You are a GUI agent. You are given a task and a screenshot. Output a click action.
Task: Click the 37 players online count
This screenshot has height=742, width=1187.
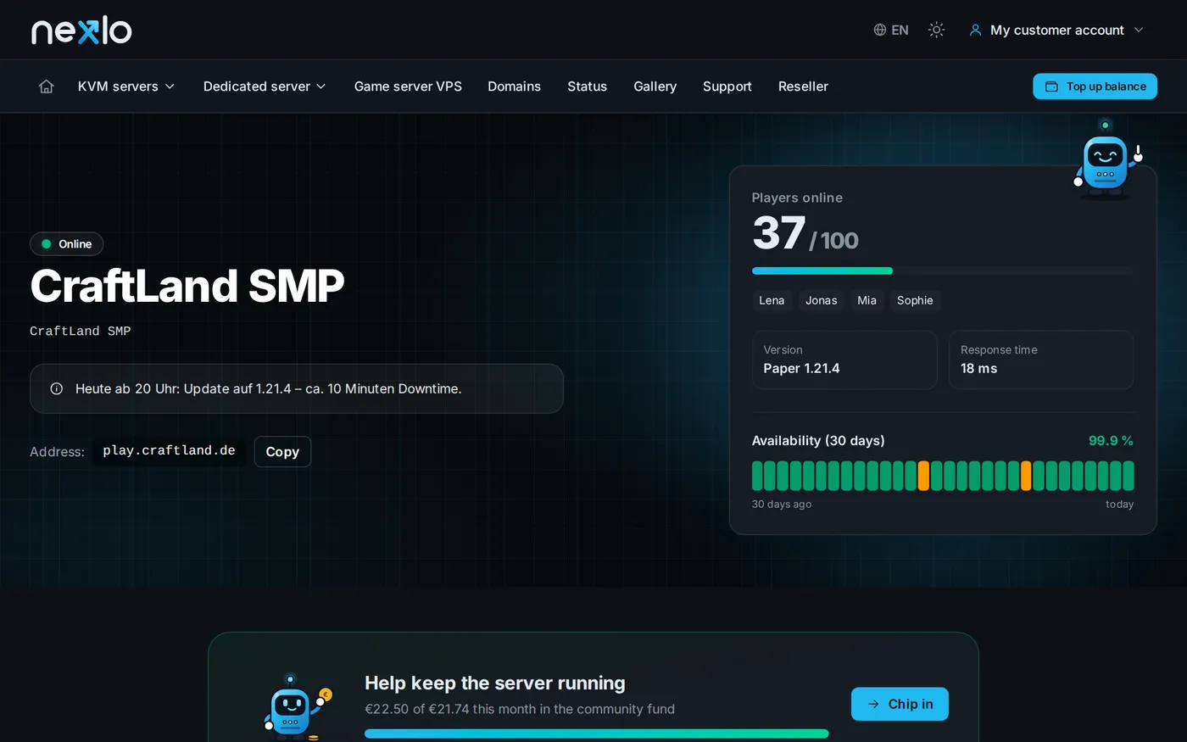click(x=778, y=233)
